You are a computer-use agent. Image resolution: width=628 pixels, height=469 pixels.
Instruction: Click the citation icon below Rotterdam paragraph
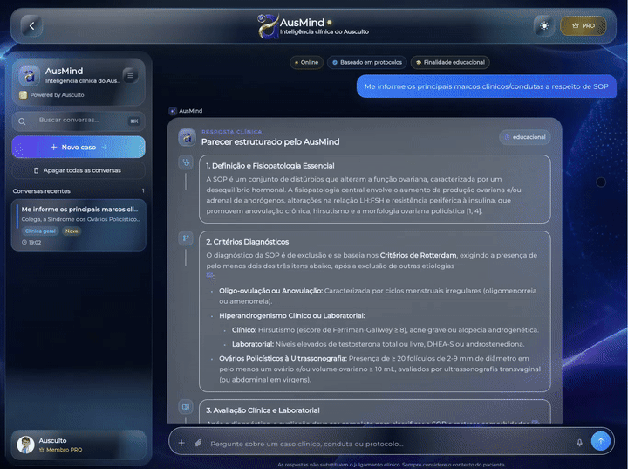tap(210, 275)
